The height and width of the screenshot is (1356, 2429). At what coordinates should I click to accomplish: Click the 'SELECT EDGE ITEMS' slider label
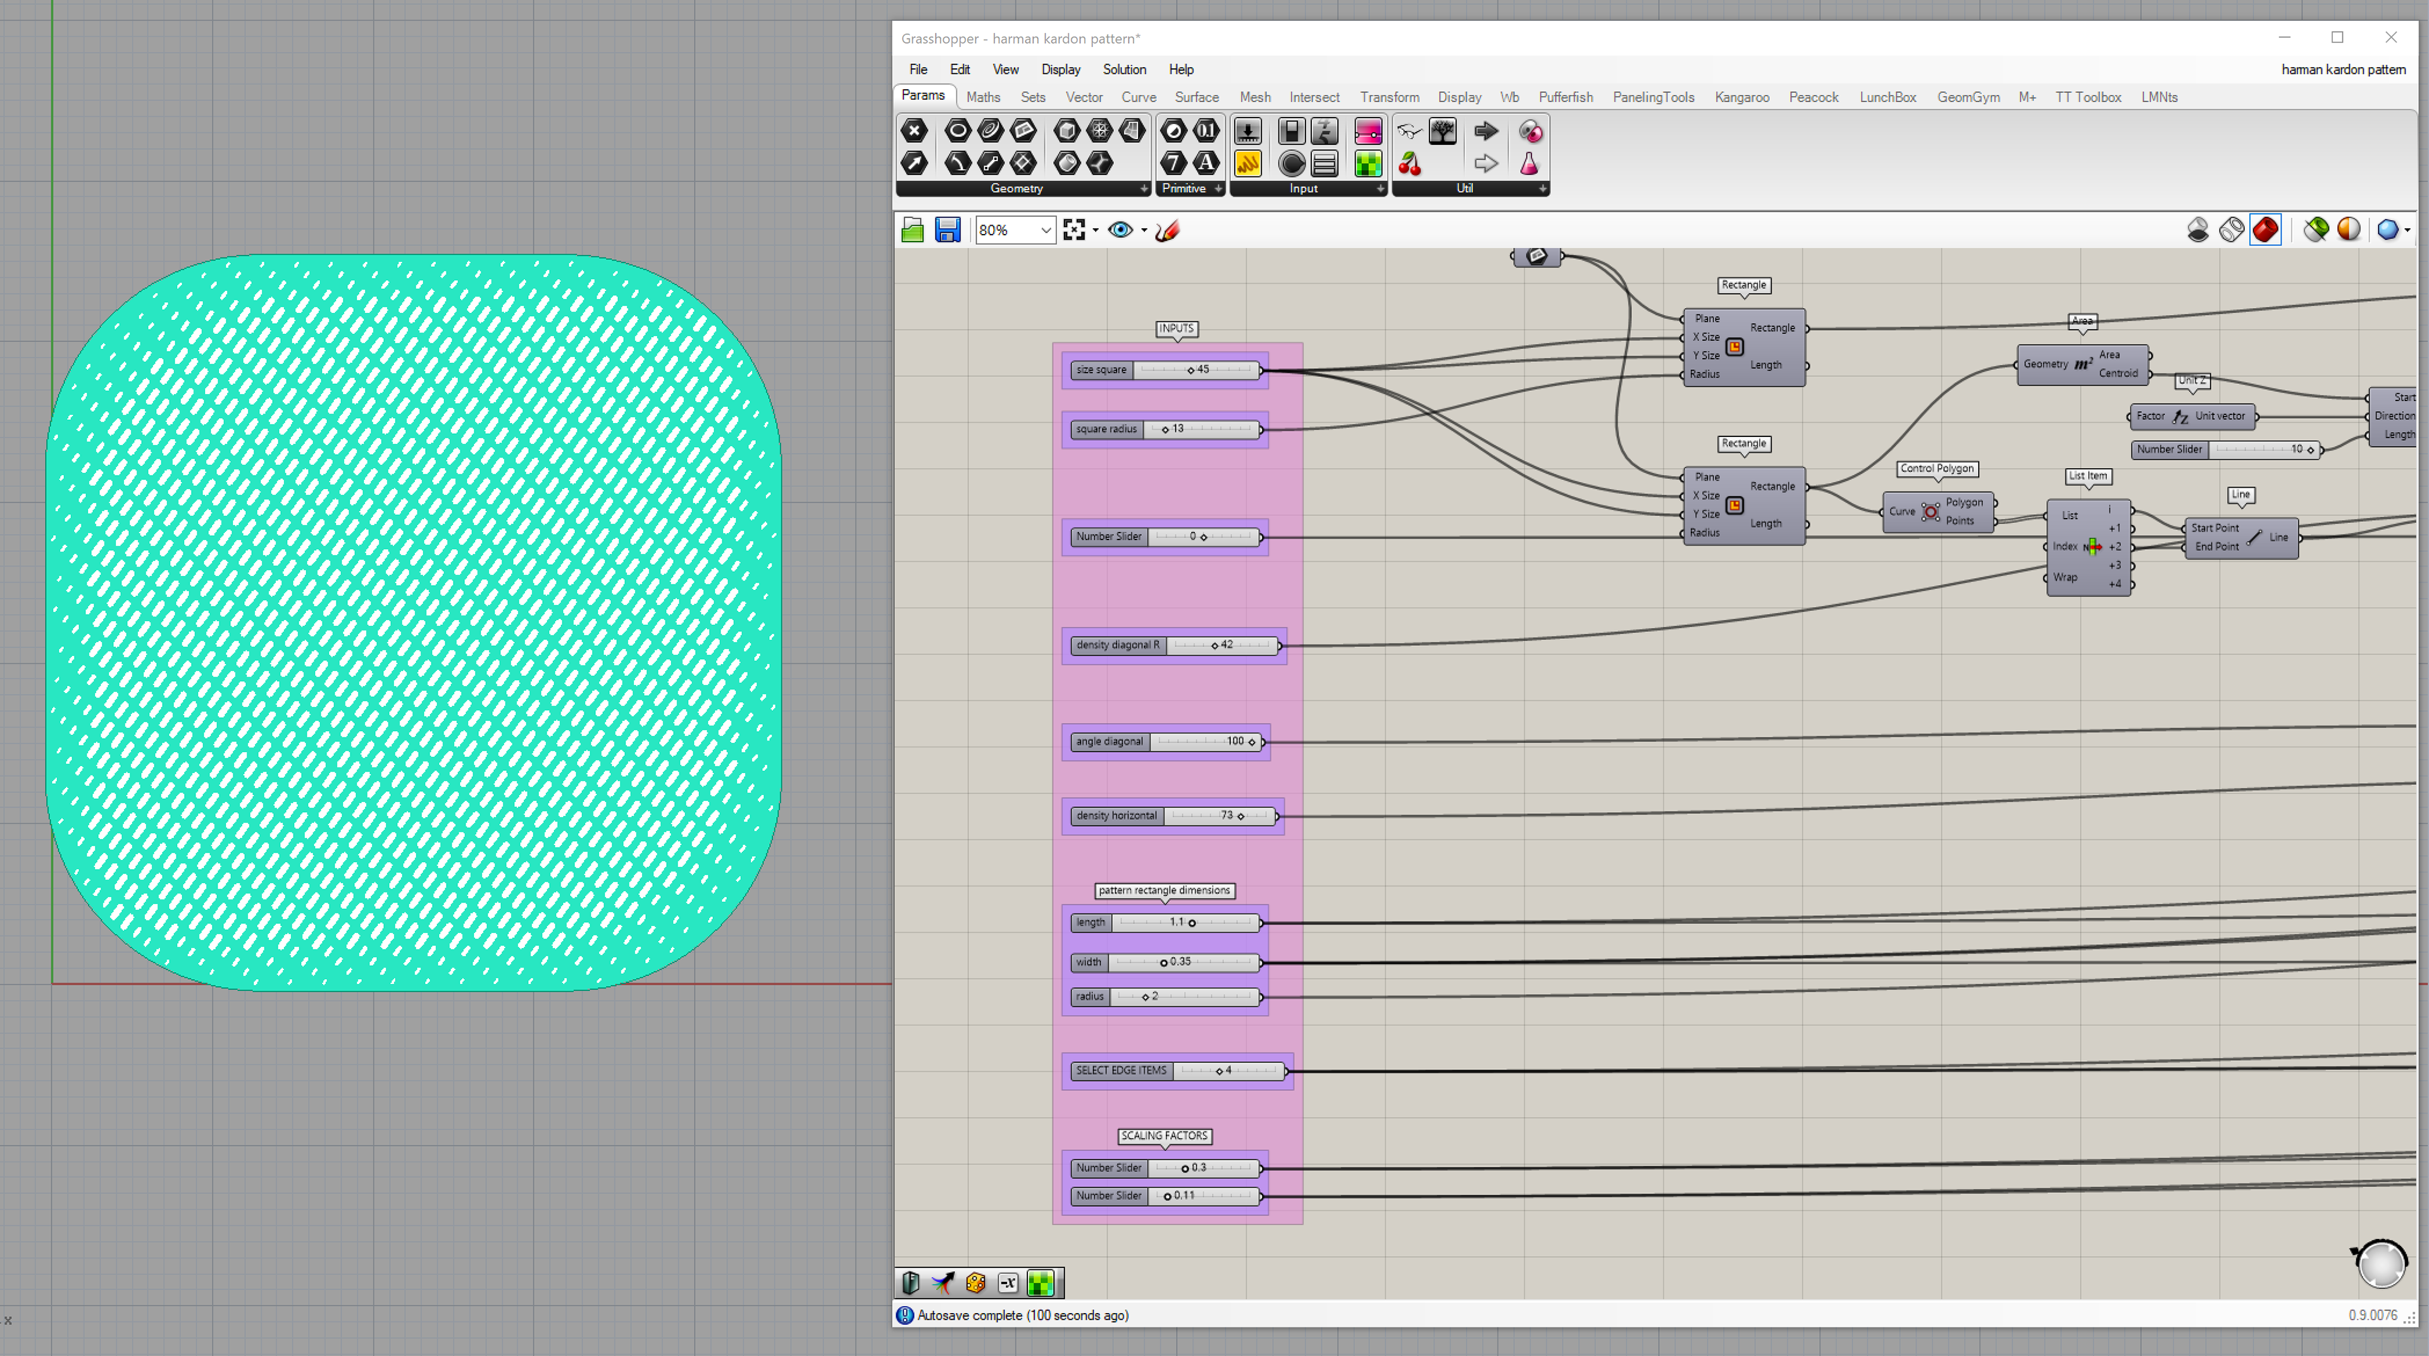tap(1120, 1070)
